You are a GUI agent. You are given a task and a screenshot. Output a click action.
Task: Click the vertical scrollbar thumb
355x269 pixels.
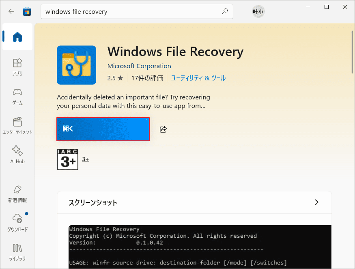352,52
